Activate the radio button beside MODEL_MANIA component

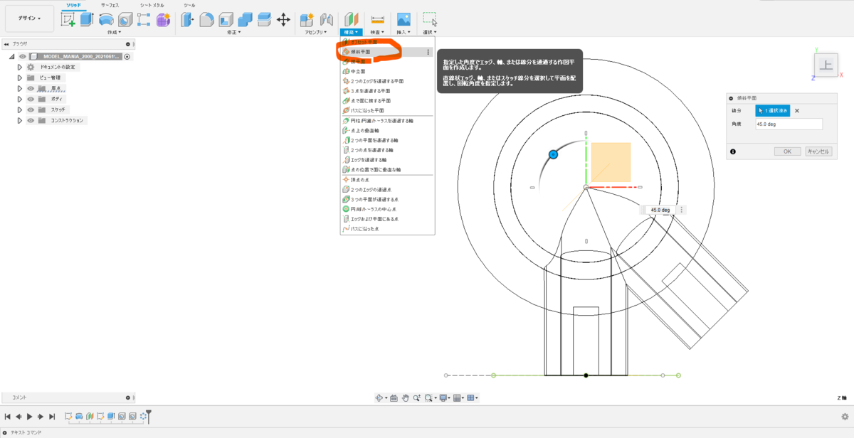tap(127, 56)
